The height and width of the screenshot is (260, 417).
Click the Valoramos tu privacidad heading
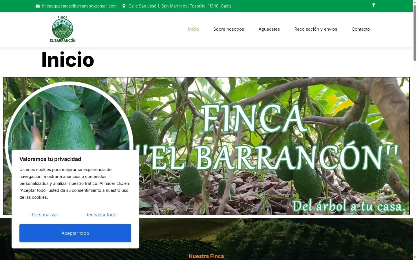50,159
